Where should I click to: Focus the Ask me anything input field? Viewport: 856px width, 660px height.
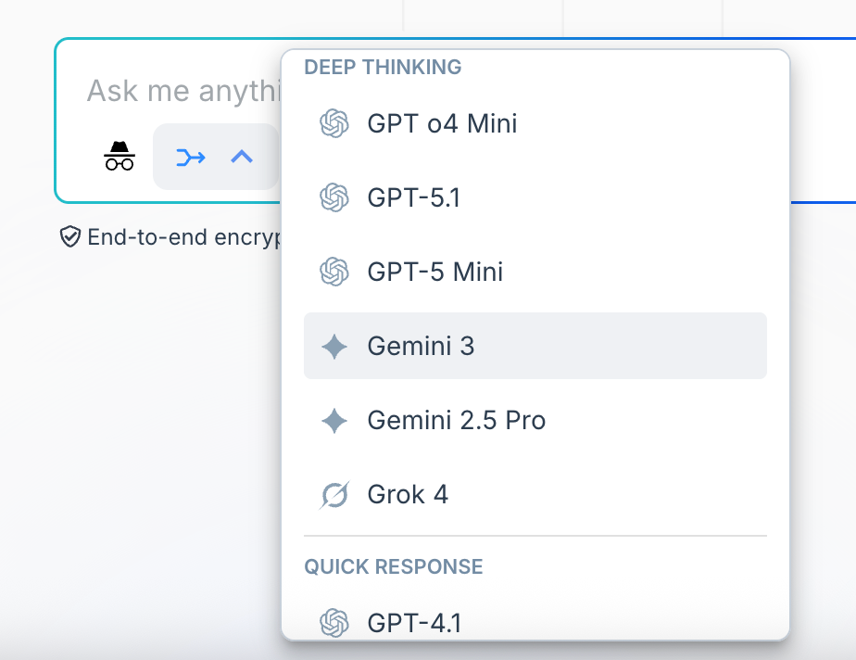pyautogui.click(x=184, y=91)
